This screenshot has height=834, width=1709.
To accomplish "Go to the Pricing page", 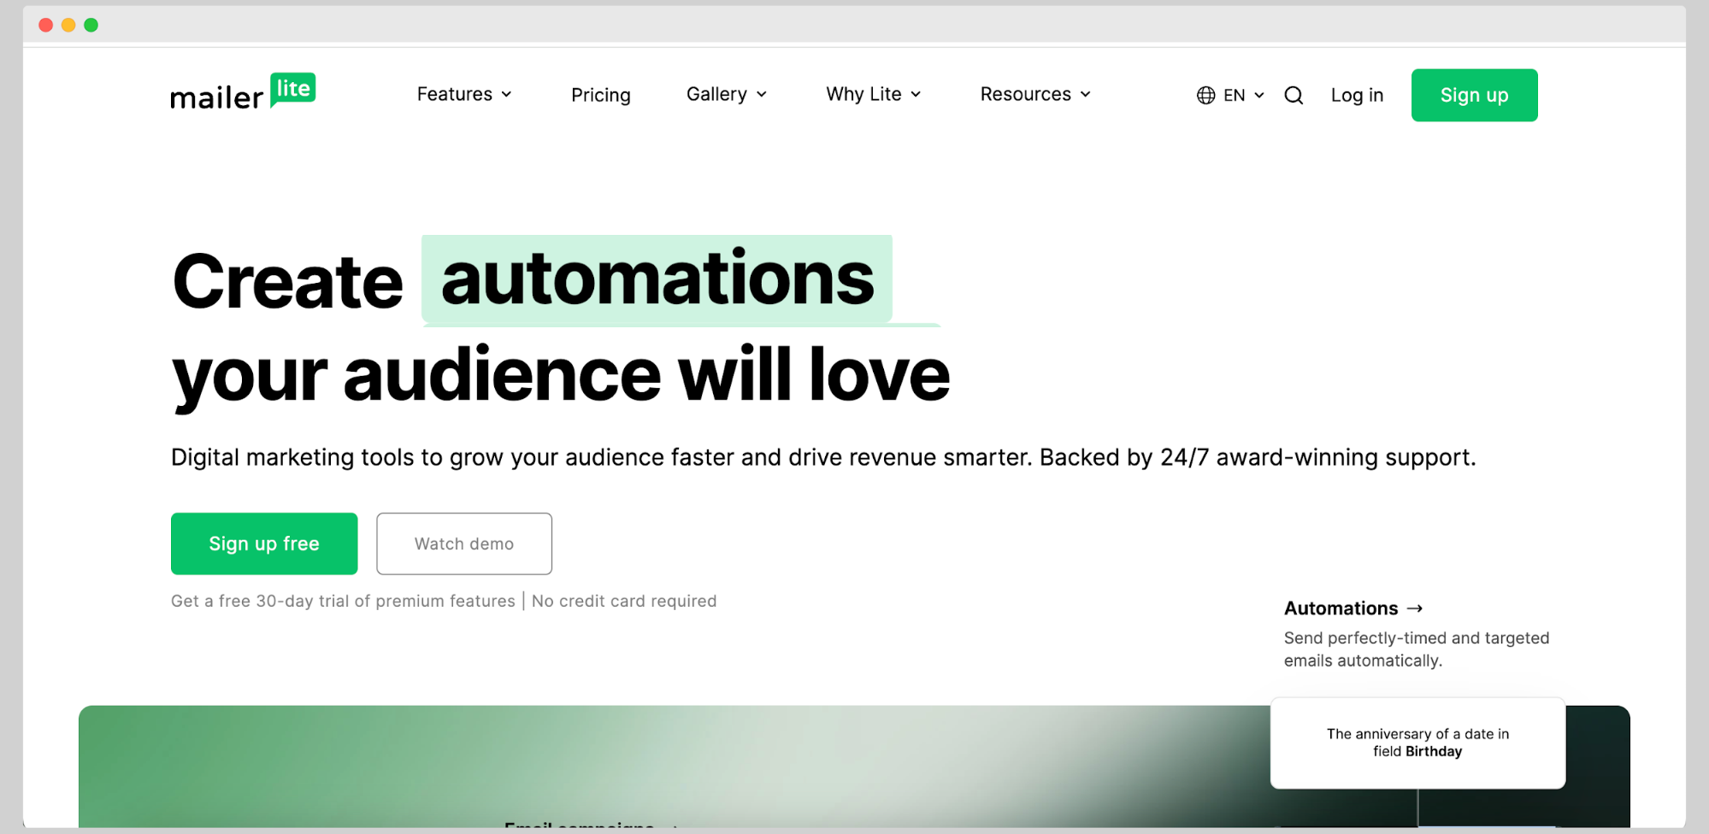I will [600, 95].
